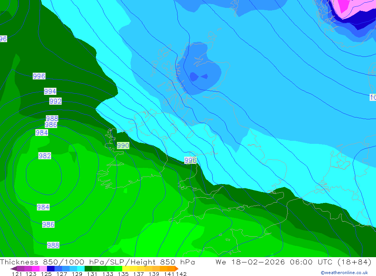Click the (18+84) forecast hour text

pyautogui.click(x=355, y=262)
